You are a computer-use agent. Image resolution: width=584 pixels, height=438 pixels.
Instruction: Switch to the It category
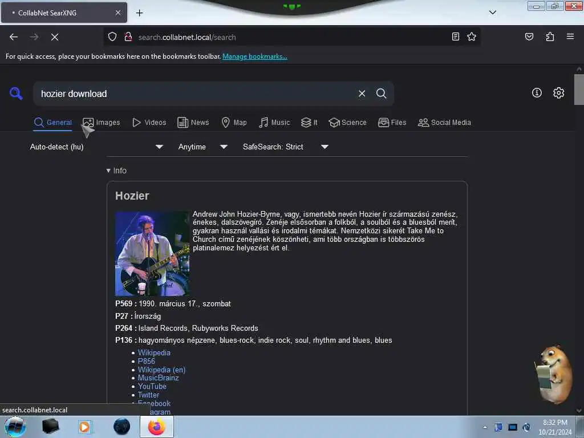[x=309, y=123]
